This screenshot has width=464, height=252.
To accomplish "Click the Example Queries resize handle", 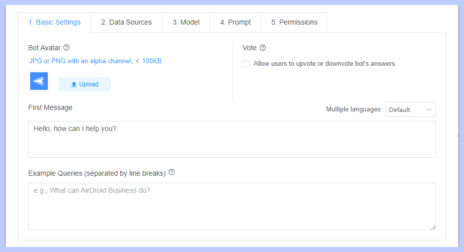I will coord(433,227).
